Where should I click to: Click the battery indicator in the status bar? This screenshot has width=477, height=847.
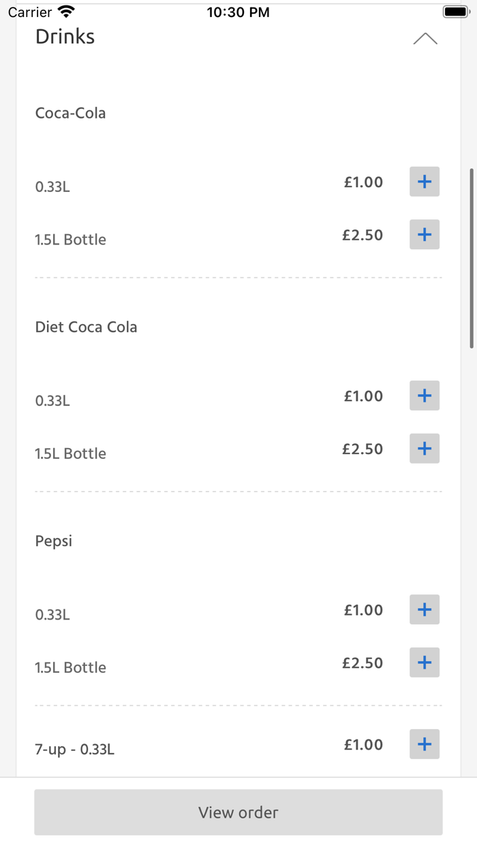(454, 11)
